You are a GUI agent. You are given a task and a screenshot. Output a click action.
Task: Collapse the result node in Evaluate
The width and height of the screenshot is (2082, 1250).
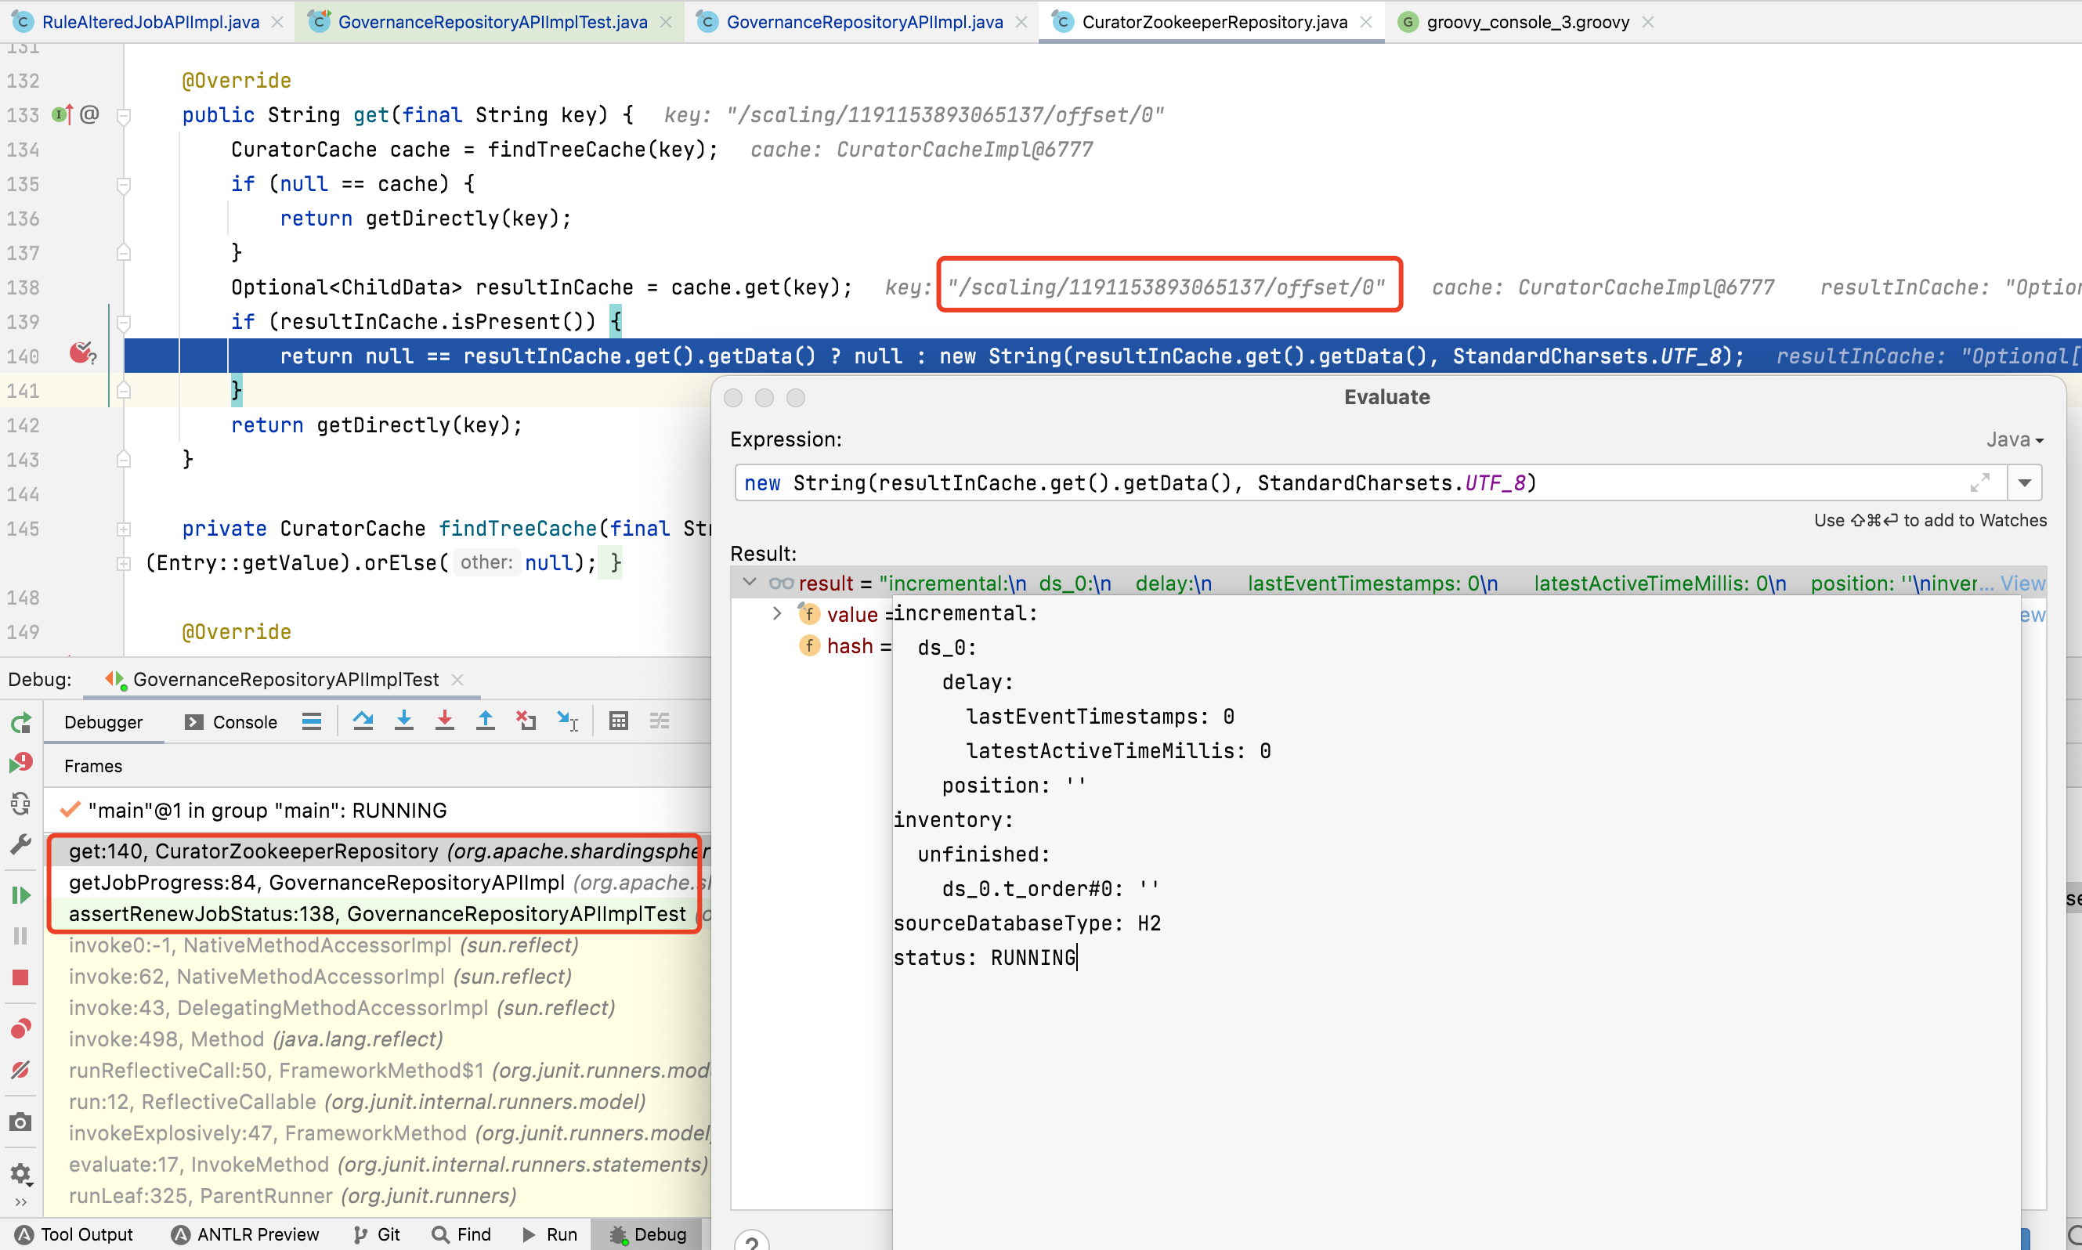(x=750, y=582)
